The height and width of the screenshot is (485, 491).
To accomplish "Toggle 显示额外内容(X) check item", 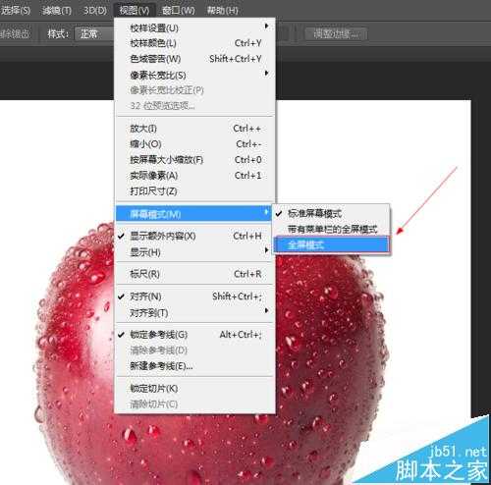I will coord(194,236).
